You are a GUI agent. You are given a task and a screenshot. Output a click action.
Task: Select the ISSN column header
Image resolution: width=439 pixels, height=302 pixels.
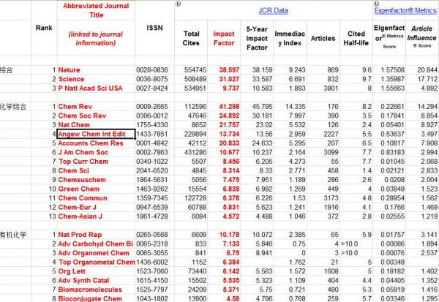[x=154, y=28]
